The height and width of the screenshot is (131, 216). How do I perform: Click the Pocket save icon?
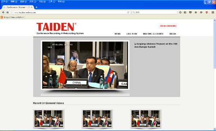tap(190, 12)
